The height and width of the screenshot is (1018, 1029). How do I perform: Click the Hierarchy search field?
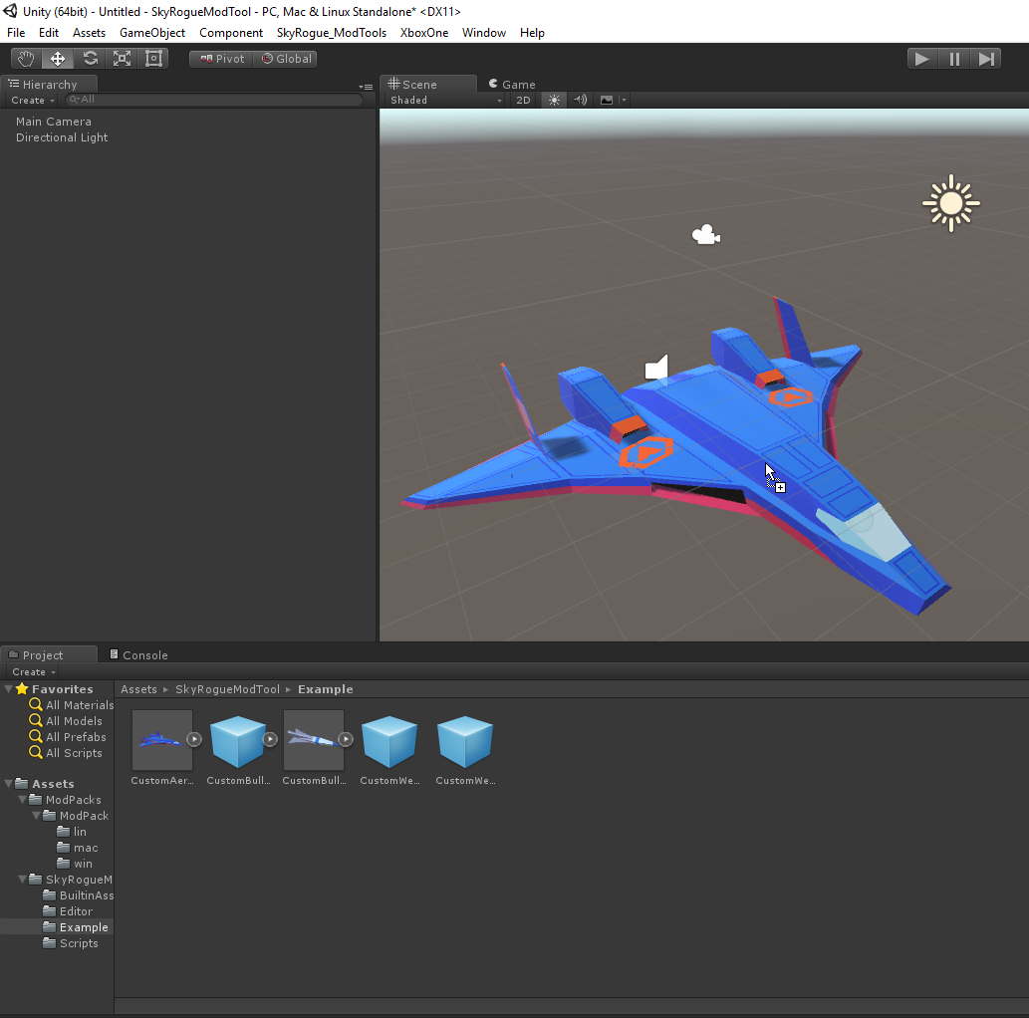coord(214,100)
